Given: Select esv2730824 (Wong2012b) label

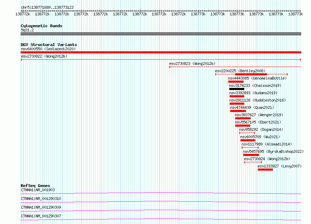Looking at the screenshot, I should pyautogui.click(x=267, y=159).
